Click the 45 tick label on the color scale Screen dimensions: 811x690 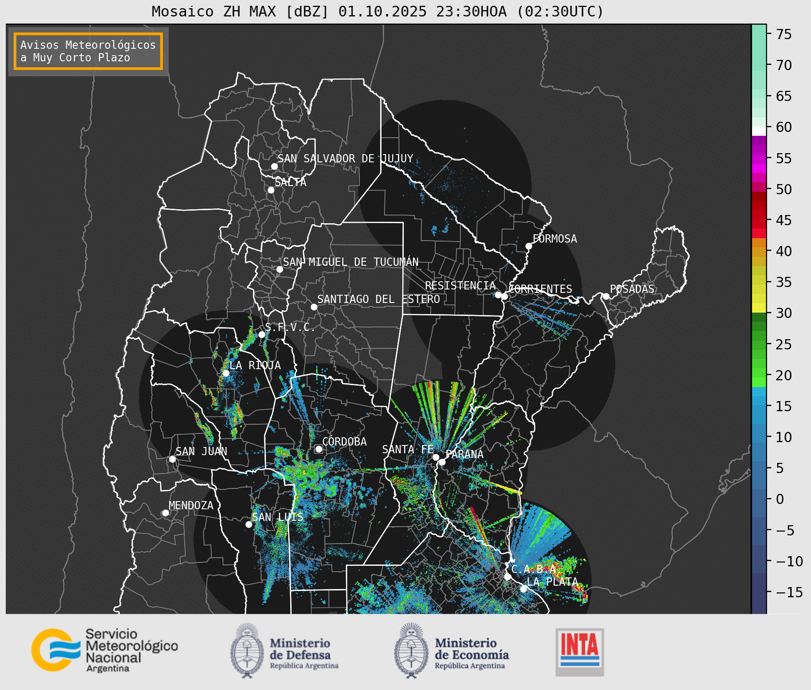[x=784, y=220]
